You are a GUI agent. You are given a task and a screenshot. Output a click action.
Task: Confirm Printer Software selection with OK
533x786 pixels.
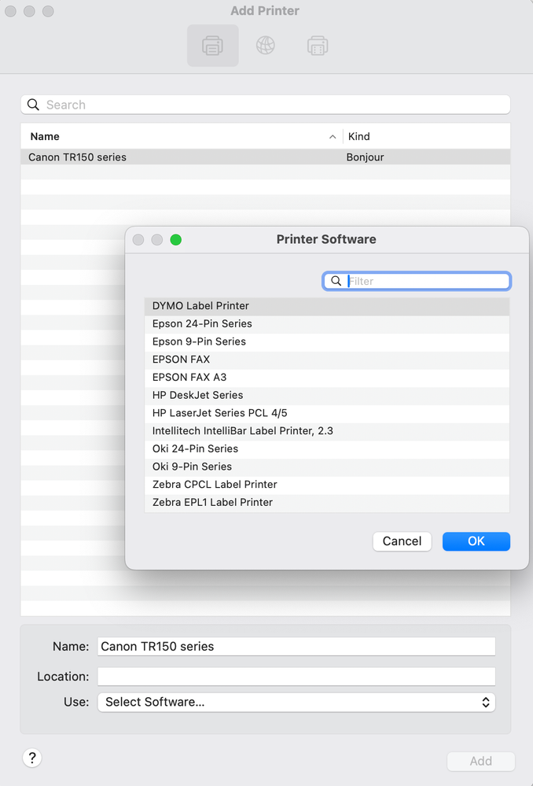[476, 541]
